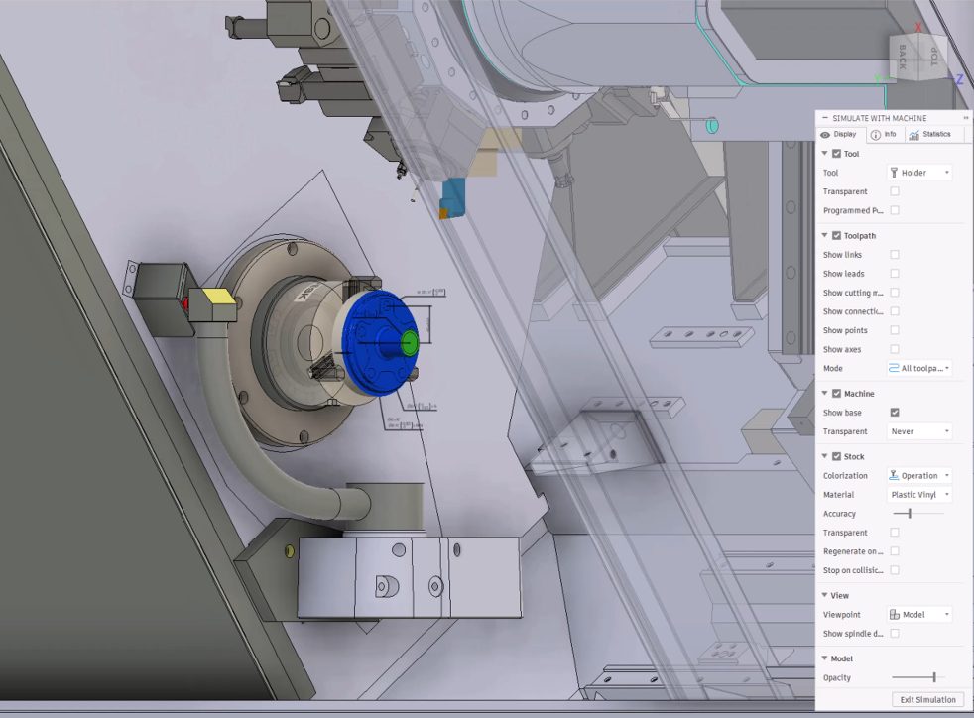The height and width of the screenshot is (718, 974).
Task: Click the TOP face of ViewCube
Action: [933, 56]
